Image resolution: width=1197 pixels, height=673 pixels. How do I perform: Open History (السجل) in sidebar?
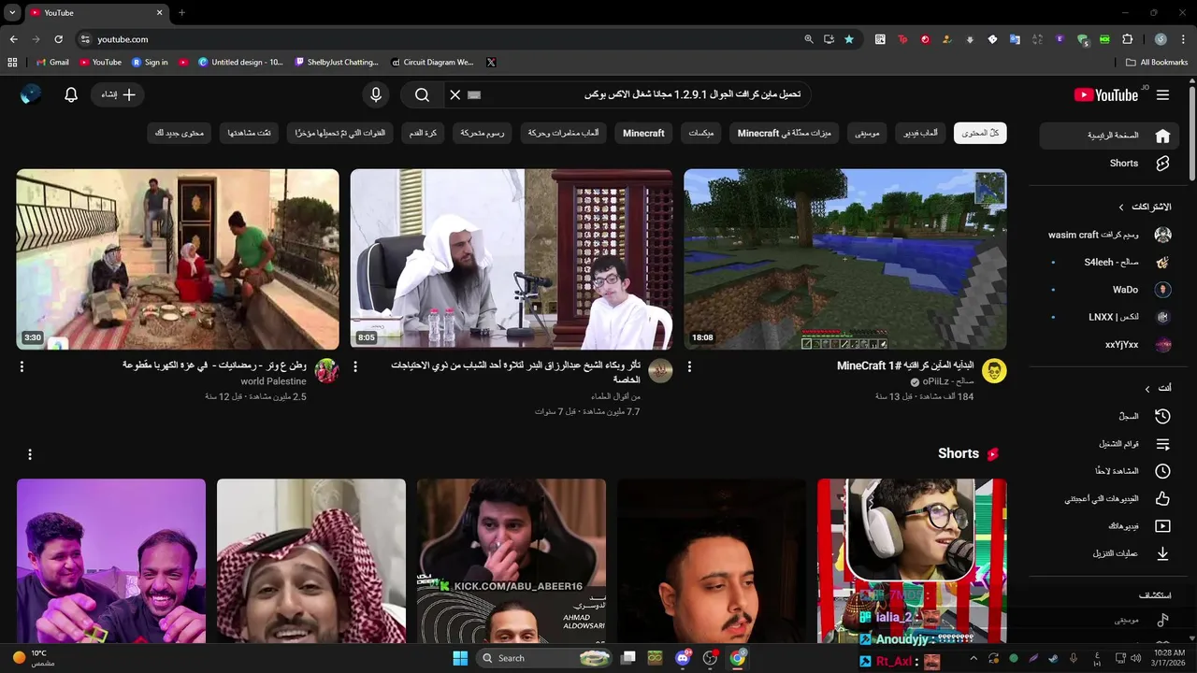coord(1110,416)
